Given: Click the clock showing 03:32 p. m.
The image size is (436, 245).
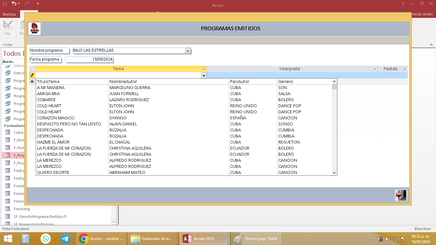Looking at the screenshot, I should pos(421,236).
